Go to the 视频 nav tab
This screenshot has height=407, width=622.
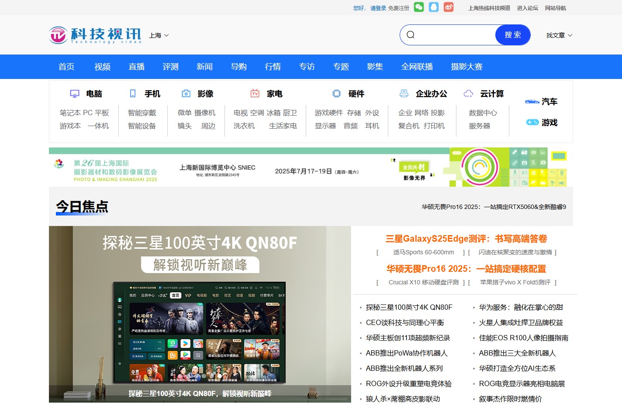[103, 67]
